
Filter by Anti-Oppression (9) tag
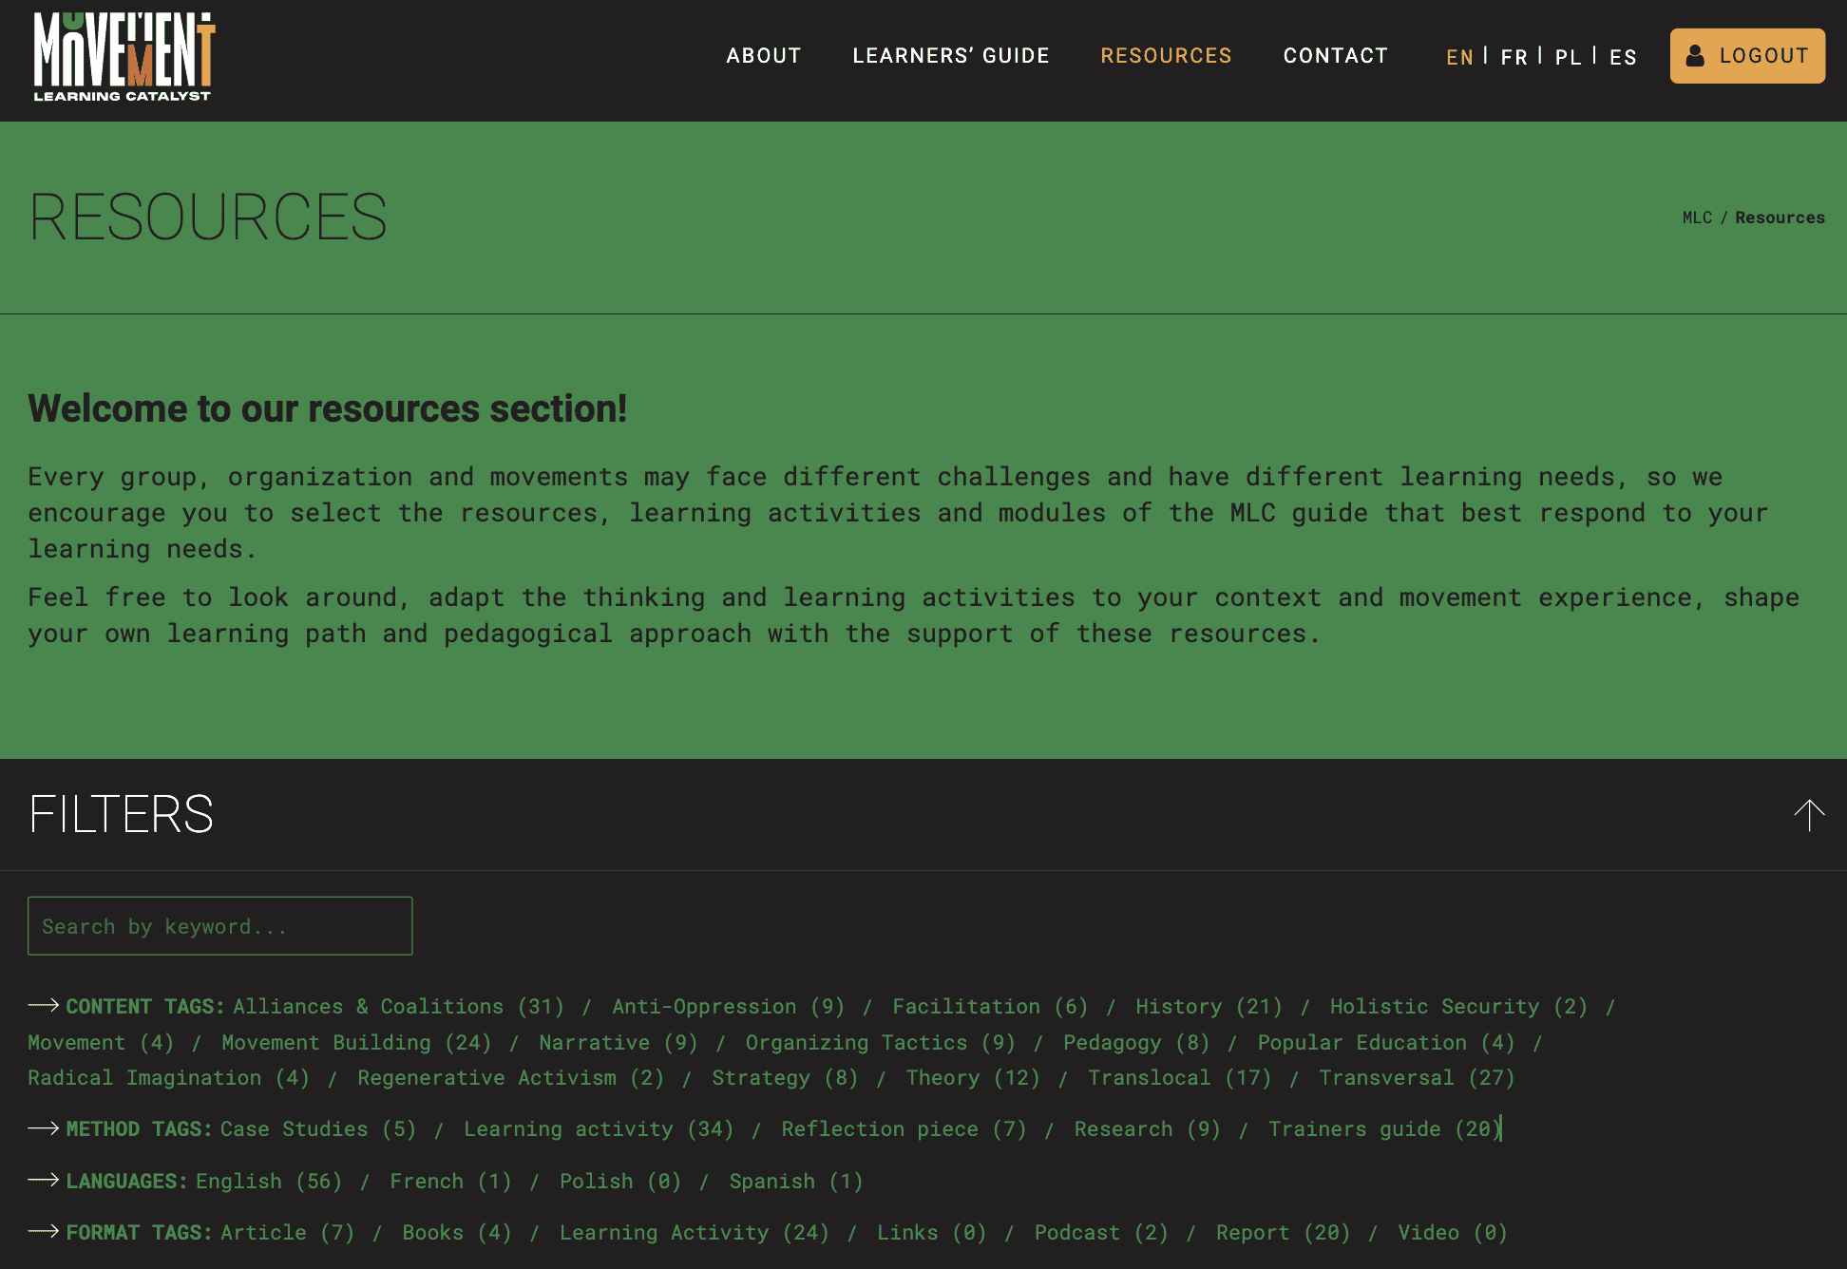(729, 1006)
